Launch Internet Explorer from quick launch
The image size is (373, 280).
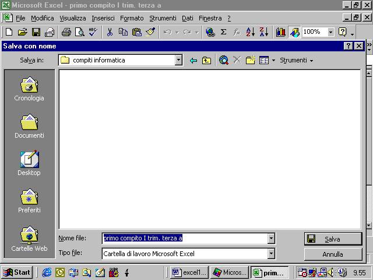pos(47,272)
